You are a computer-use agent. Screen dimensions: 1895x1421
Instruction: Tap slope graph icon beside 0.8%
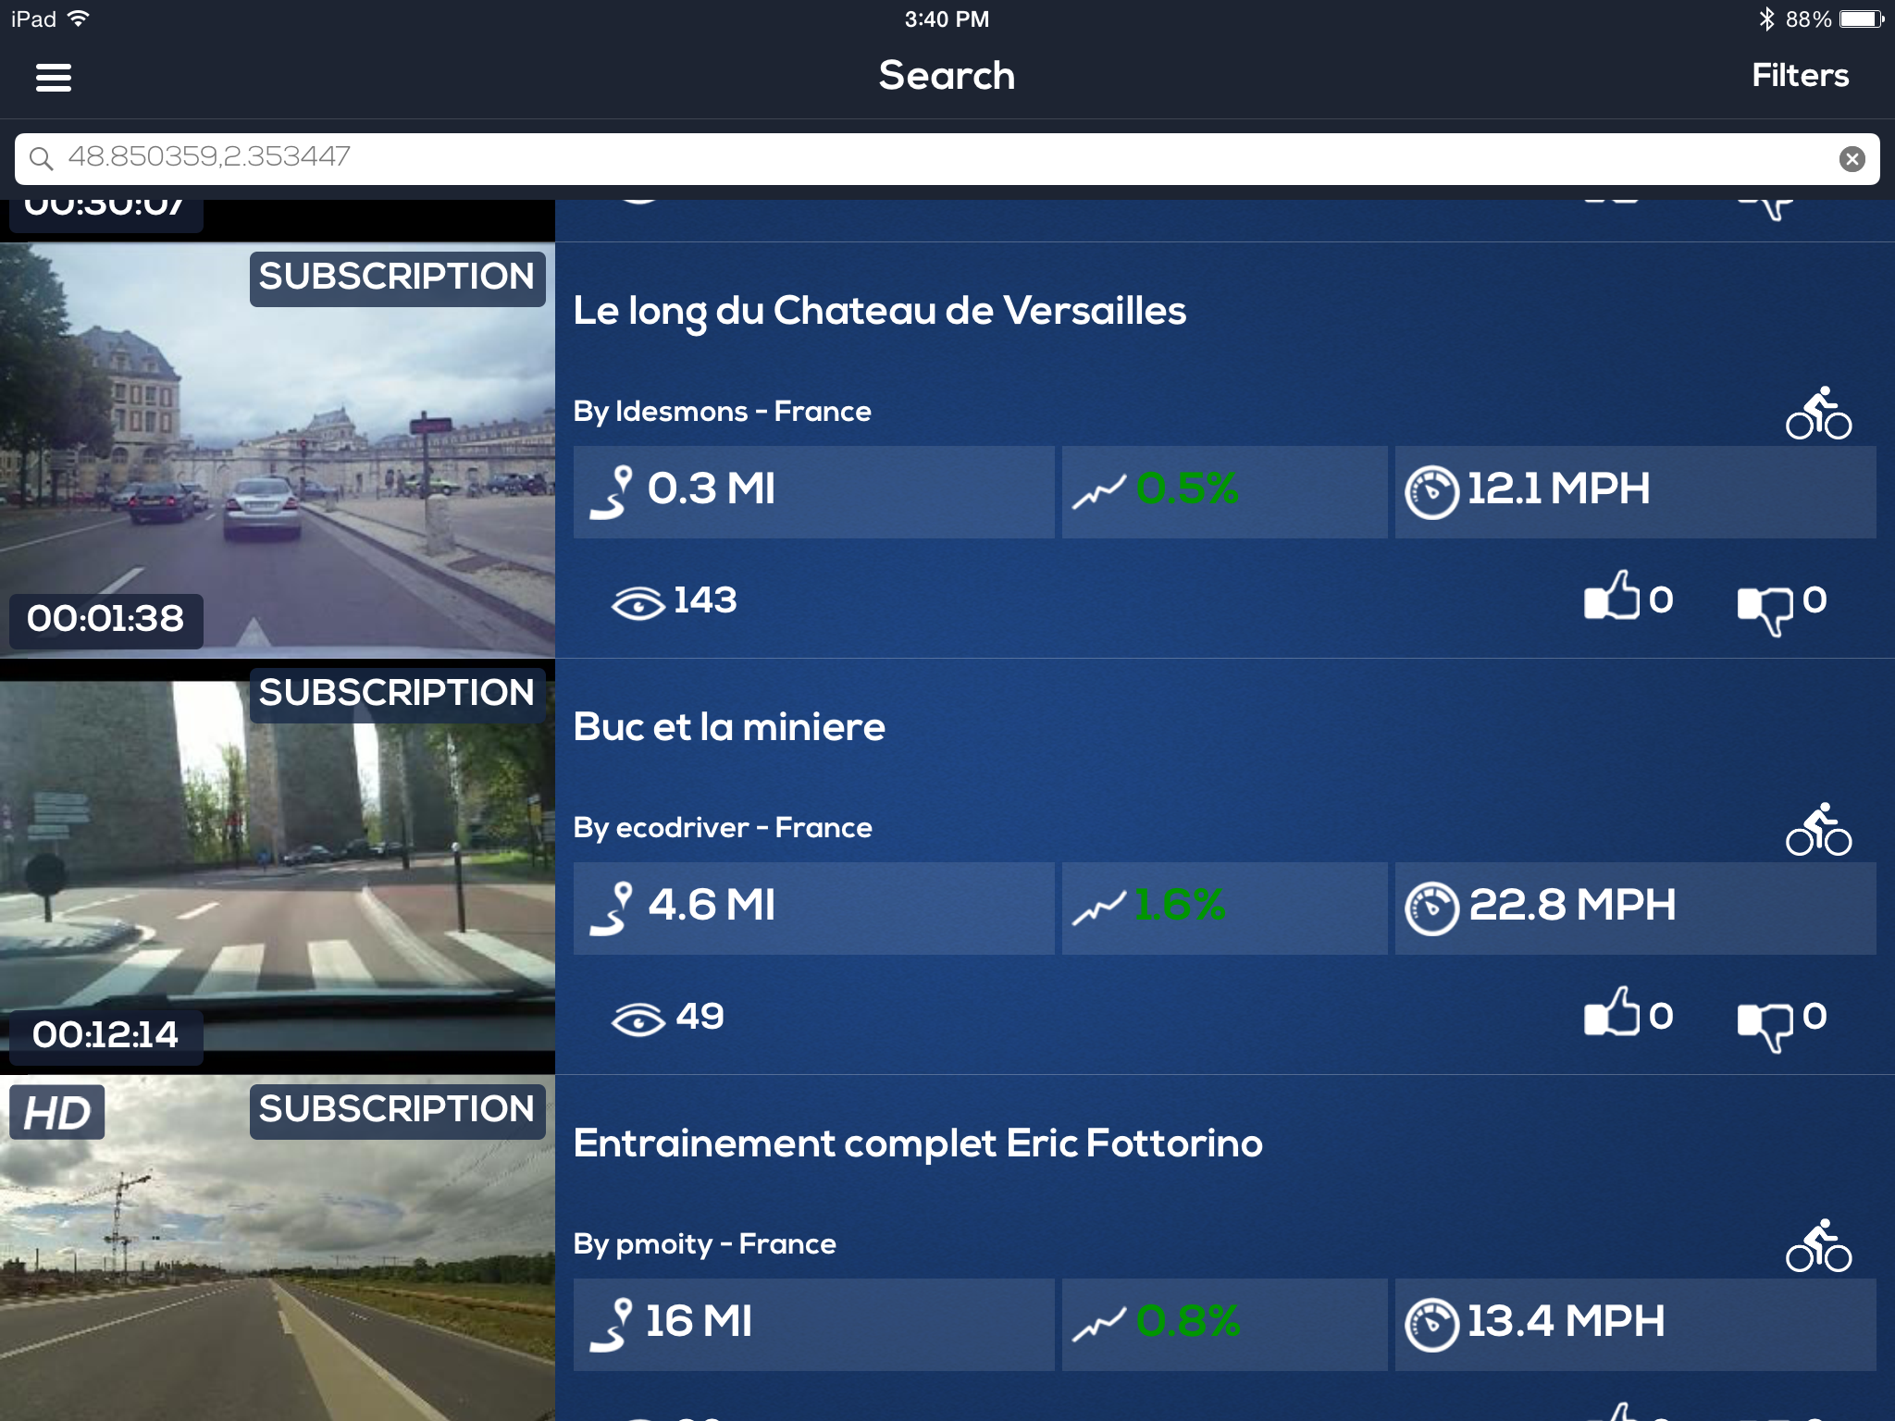tap(1099, 1324)
